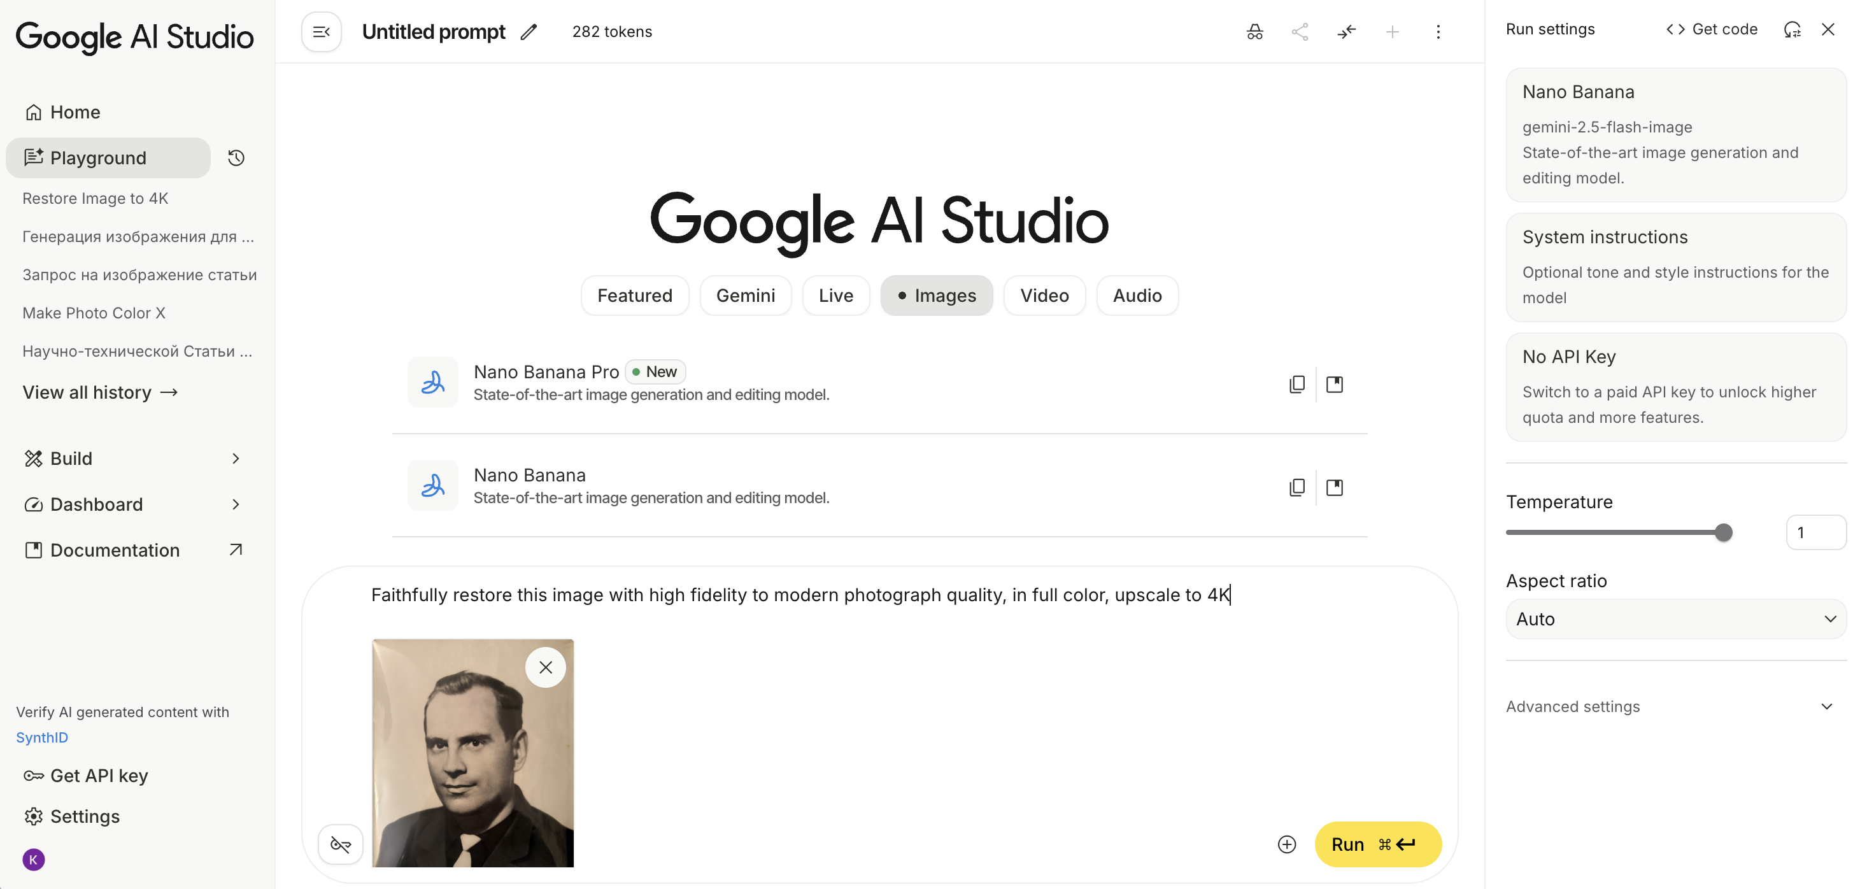The image size is (1853, 889).
Task: Toggle the crossed-out link icon near image
Action: coord(340,844)
